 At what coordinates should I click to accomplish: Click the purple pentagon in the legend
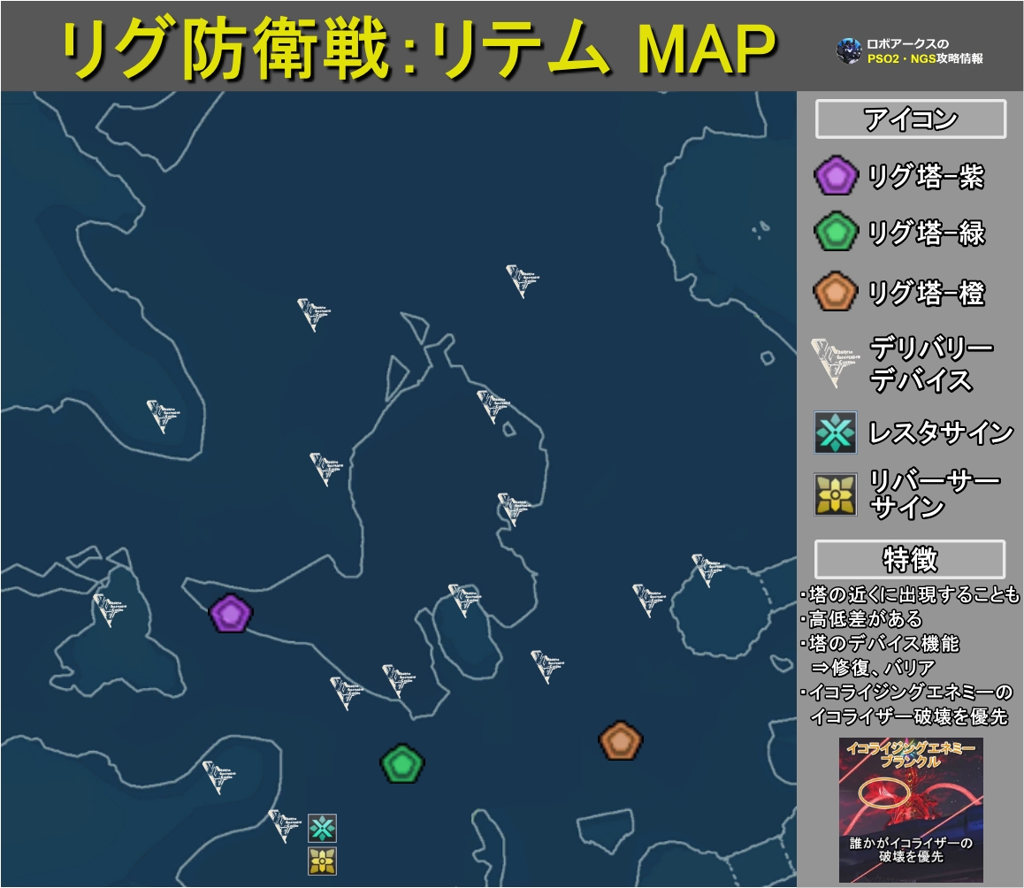click(836, 175)
